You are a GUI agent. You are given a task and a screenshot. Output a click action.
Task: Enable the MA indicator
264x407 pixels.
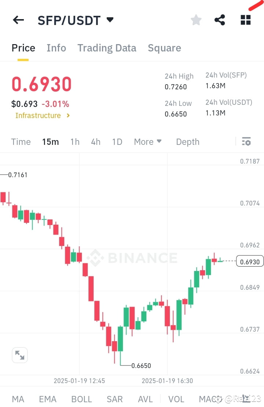[18, 399]
